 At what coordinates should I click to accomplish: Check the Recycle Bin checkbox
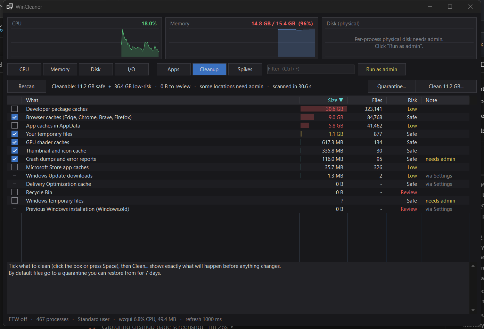click(x=15, y=192)
